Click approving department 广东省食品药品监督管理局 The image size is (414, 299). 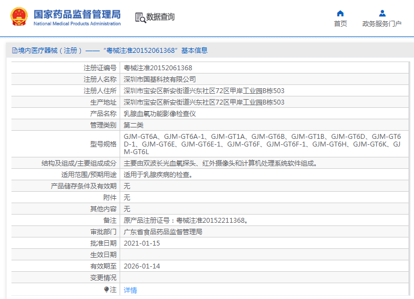163,232
